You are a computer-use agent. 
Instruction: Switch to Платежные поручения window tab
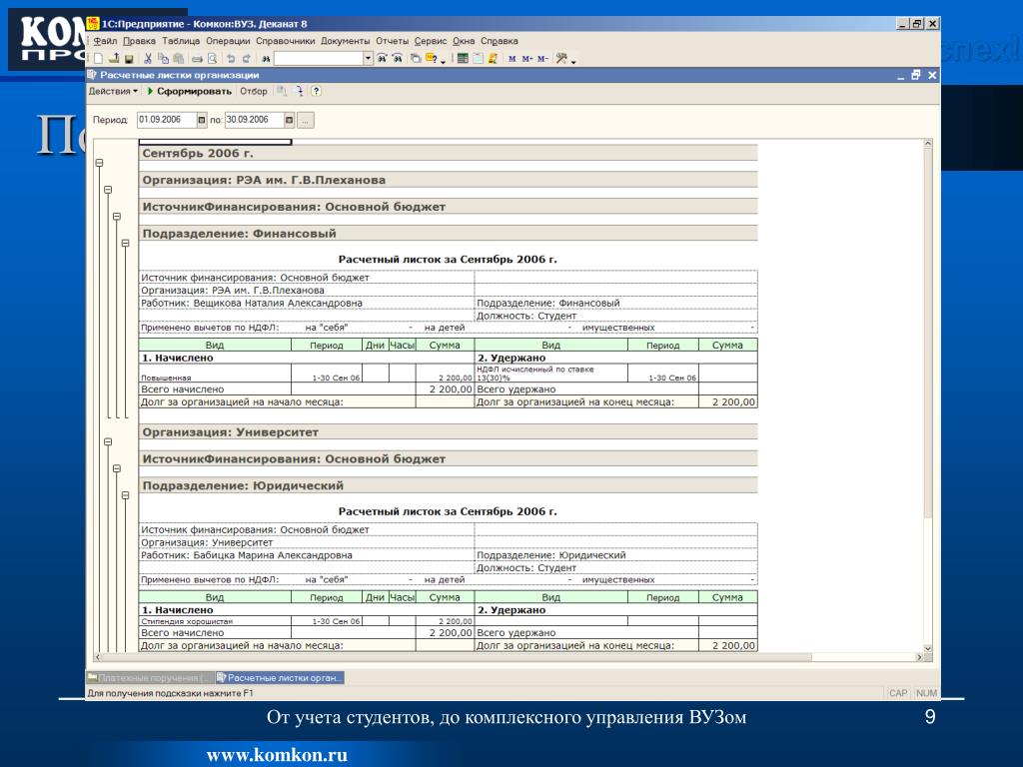(x=150, y=678)
